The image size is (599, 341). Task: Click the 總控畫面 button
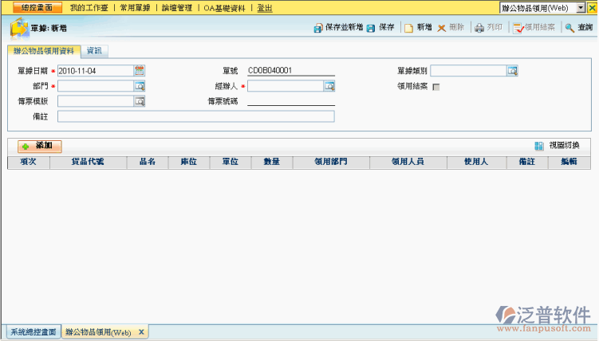30,7
